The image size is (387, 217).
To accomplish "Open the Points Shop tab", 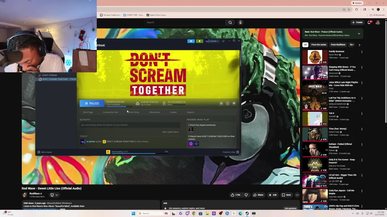I will tap(134, 112).
